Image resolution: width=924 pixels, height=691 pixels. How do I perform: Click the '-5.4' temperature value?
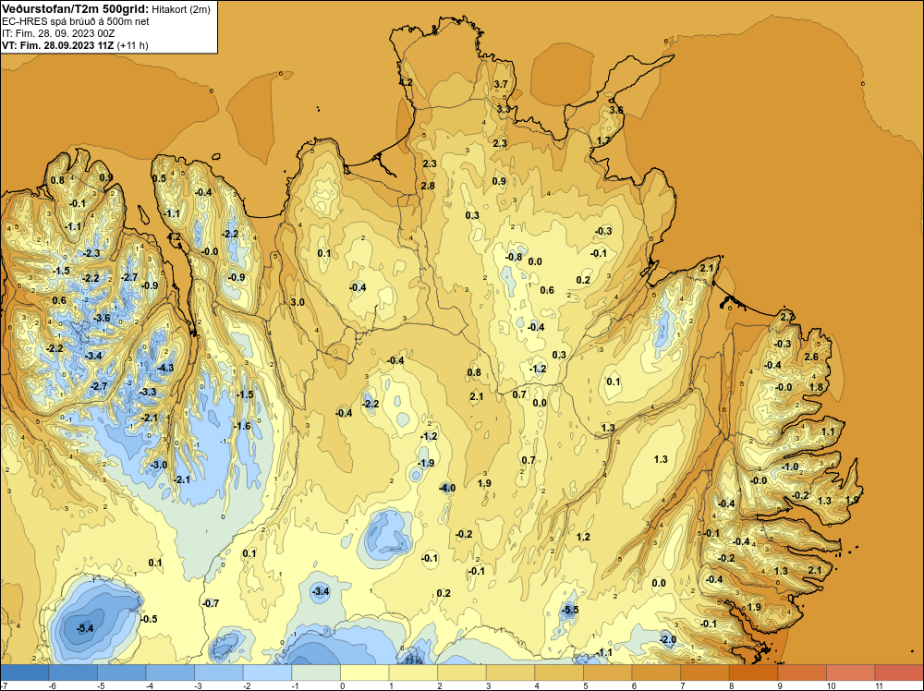pos(85,628)
